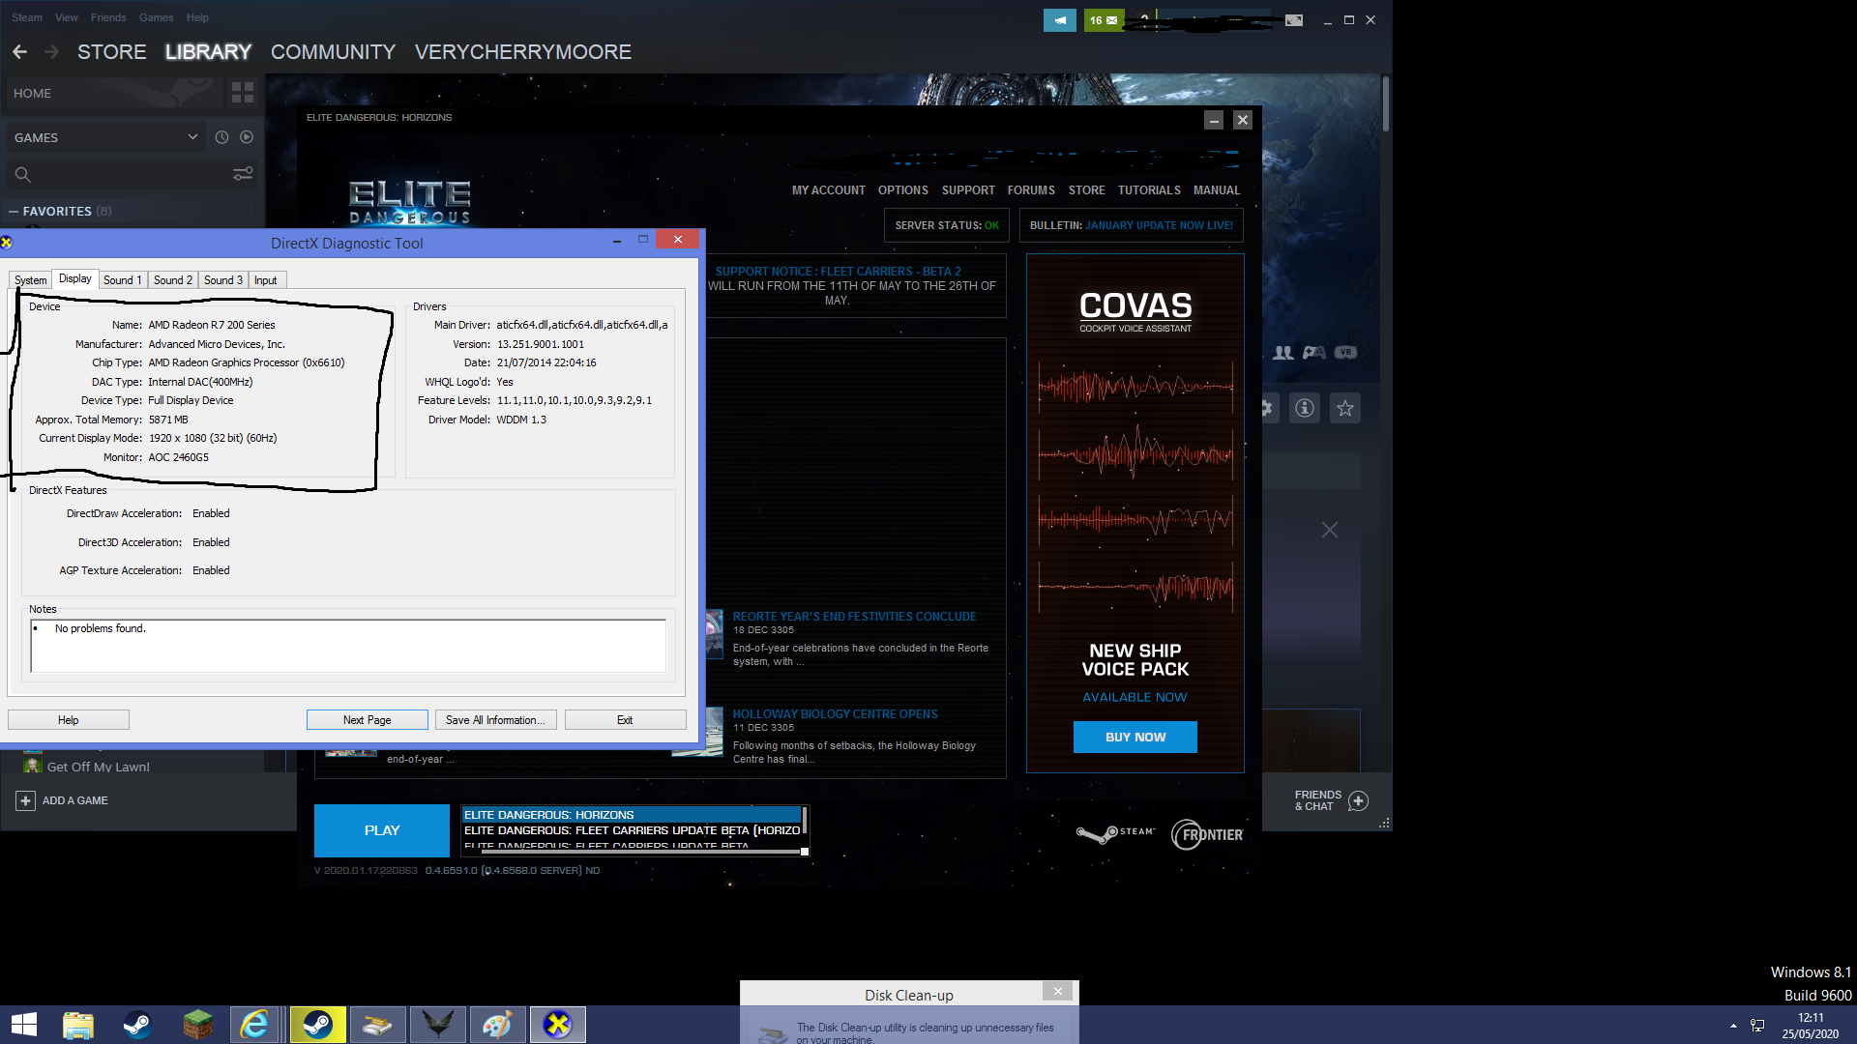Open VERYCHERRYMOORE profile section

point(523,52)
